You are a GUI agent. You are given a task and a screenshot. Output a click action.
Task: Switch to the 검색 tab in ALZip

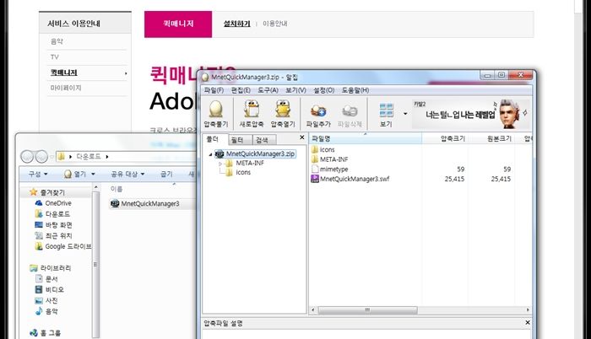point(263,140)
